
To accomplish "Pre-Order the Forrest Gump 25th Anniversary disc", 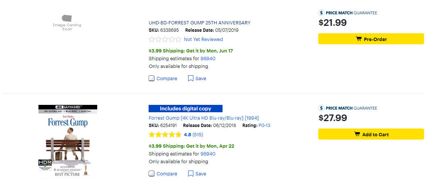I will click(x=371, y=39).
